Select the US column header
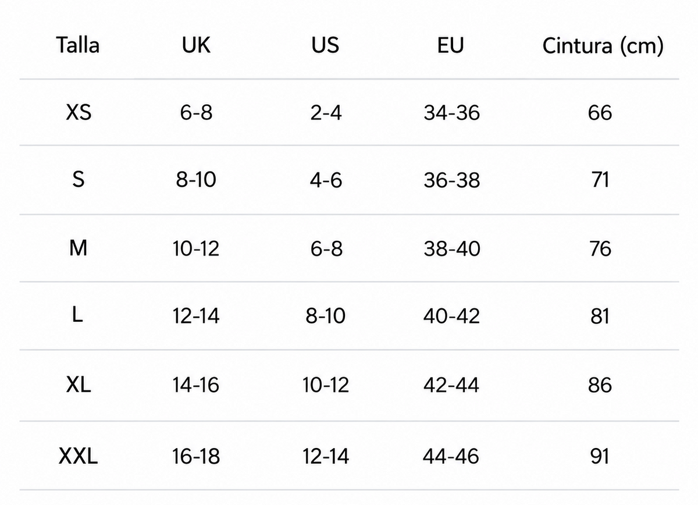Screen dimensions: 698x505 (x=325, y=45)
